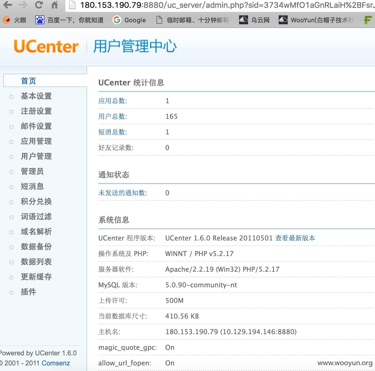Click the UCenter 1.6.0 Release 20110501 text
375x371 pixels.
pyautogui.click(x=219, y=238)
